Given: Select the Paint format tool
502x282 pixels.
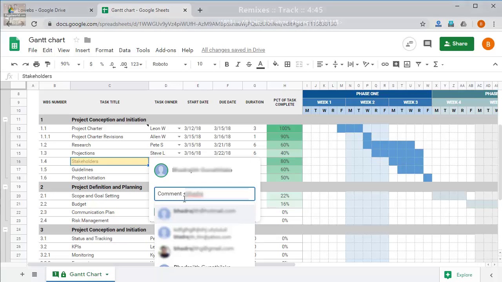Looking at the screenshot, I should [47, 64].
